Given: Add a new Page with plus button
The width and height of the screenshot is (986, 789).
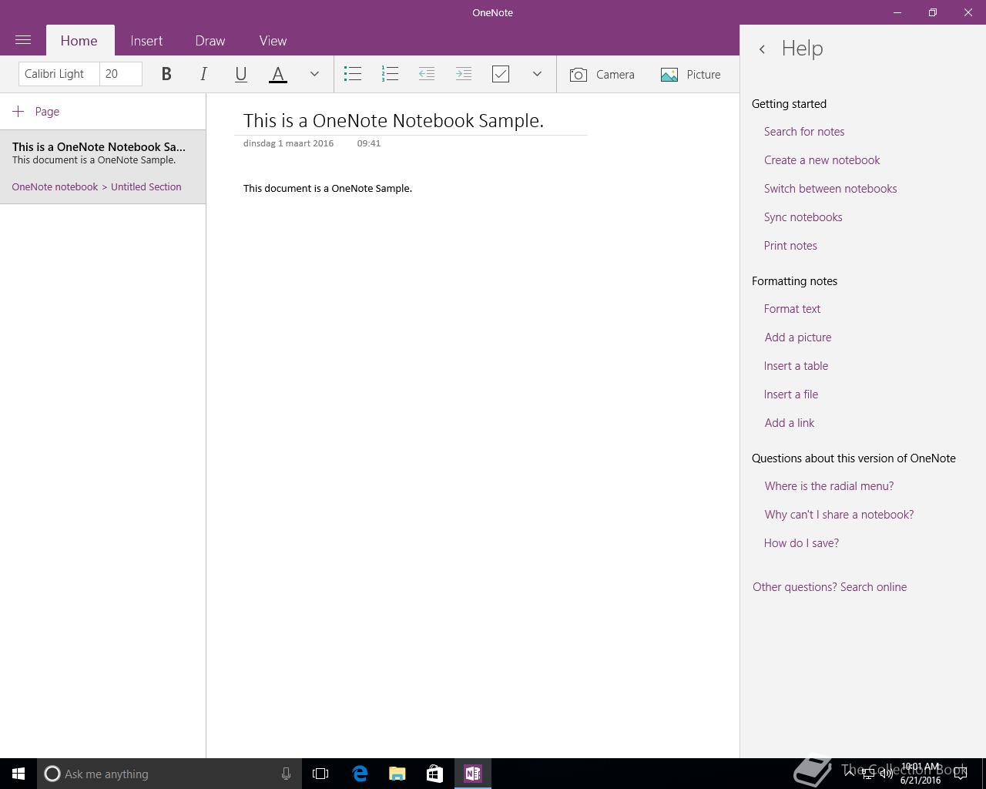Looking at the screenshot, I should [x=36, y=112].
